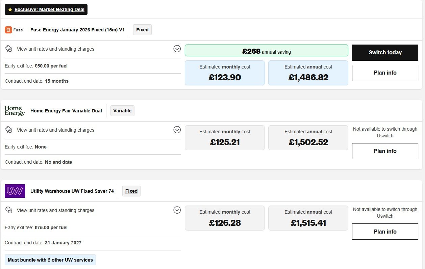Click the £268 annual saving banner
Screen dimensions: 425x269
click(x=266, y=51)
